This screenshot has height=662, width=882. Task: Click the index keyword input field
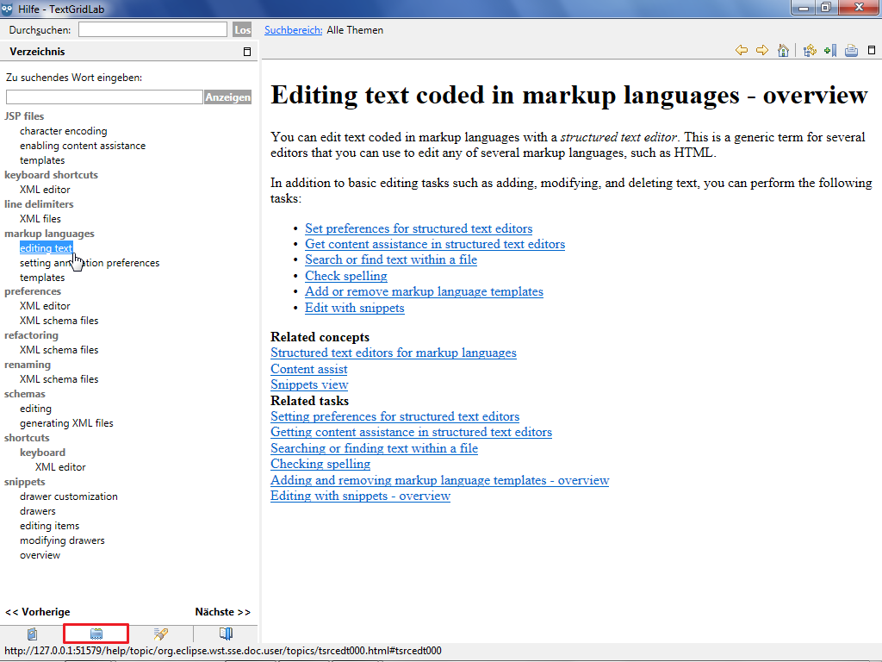[104, 97]
